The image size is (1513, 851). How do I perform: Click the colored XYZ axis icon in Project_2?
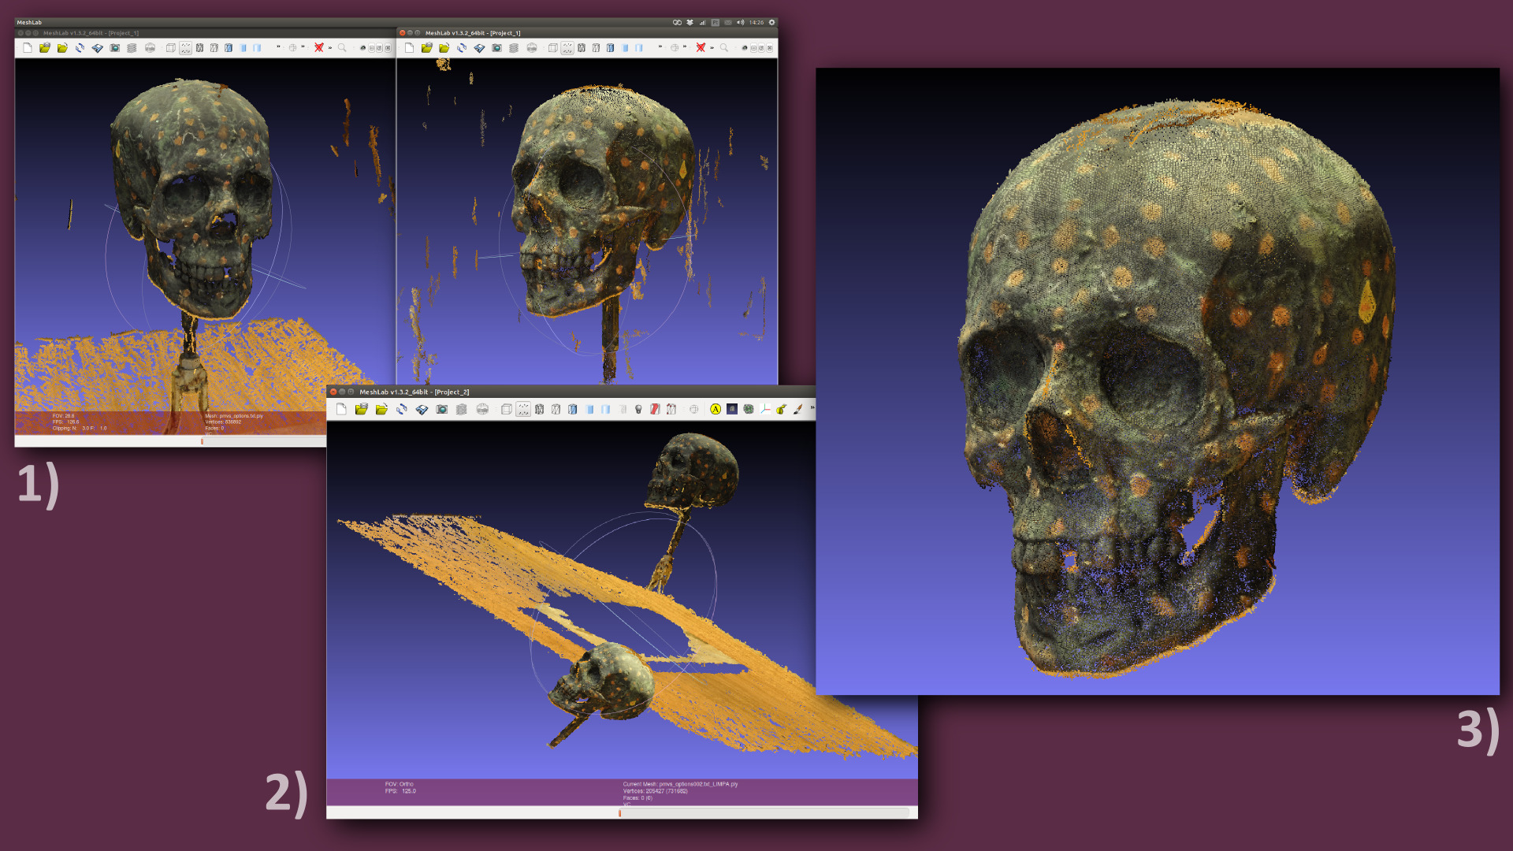[765, 409]
